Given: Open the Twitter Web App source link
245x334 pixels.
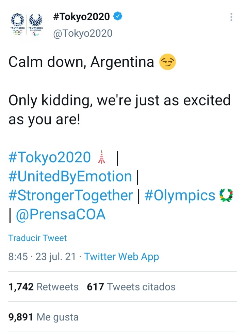Looking at the screenshot, I should [x=121, y=257].
